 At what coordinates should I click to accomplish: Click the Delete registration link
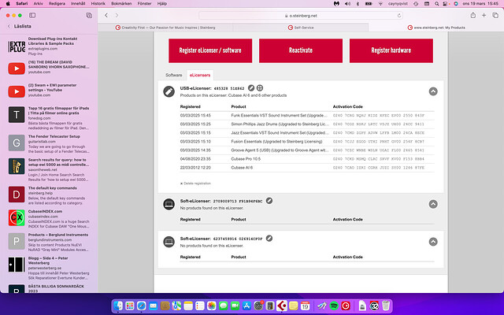click(x=195, y=183)
